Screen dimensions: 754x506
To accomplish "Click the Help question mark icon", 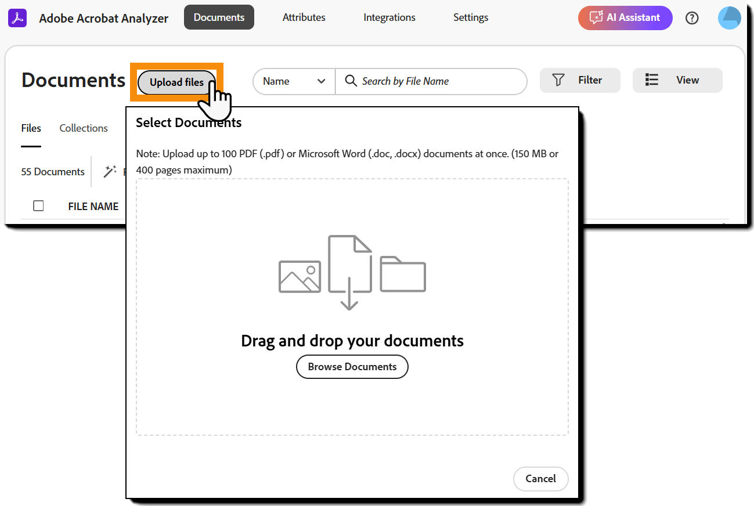I will (692, 18).
